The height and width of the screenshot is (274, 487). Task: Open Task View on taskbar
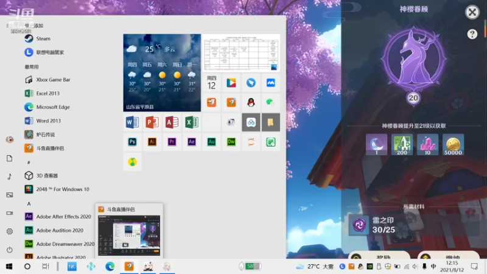click(46, 267)
